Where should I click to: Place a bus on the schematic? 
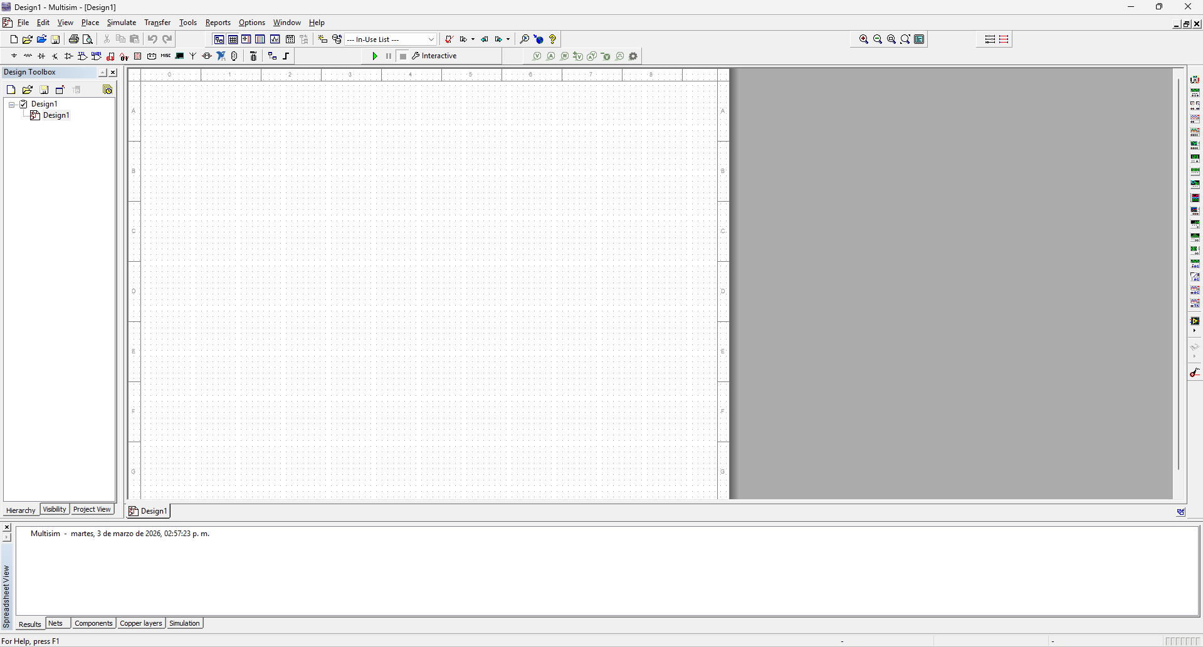coord(286,56)
